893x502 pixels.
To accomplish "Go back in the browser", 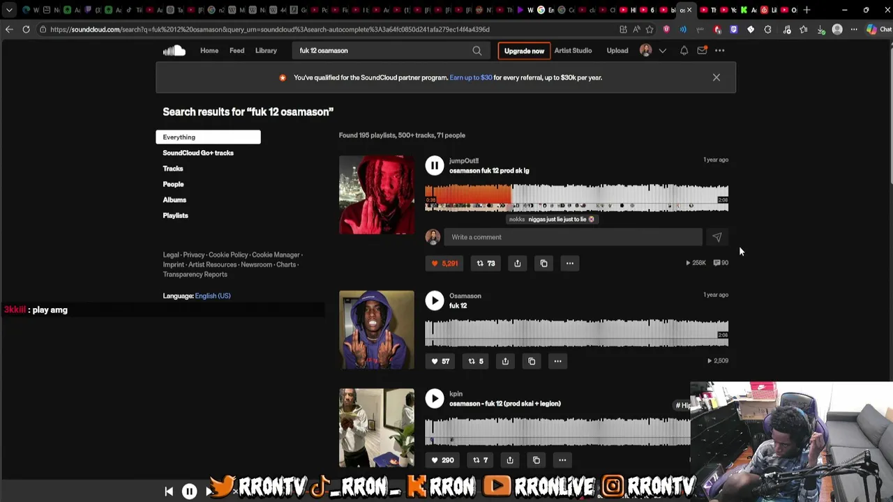I will [9, 29].
